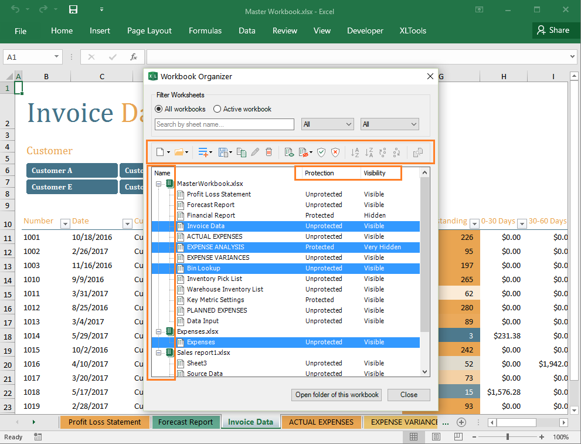581x444 pixels.
Task: Unprotect sheet with red shield icon
Action: point(335,152)
